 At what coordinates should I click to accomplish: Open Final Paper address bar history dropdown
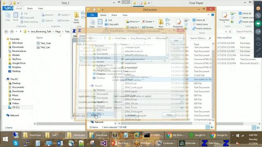[x=226, y=31]
